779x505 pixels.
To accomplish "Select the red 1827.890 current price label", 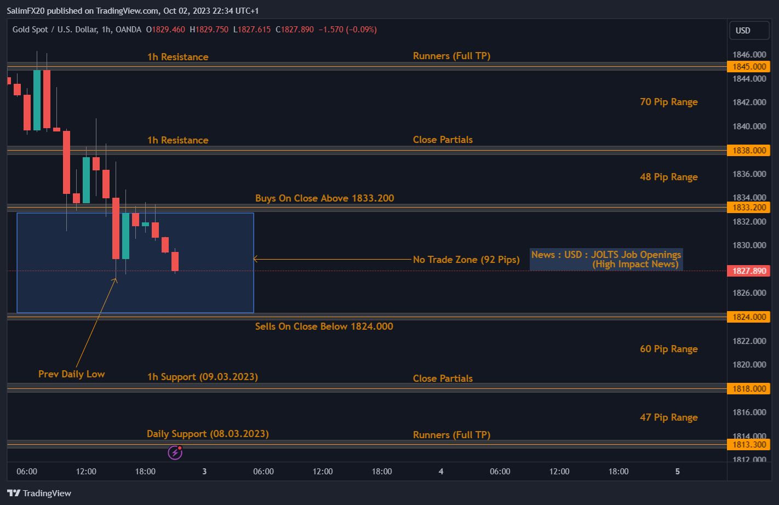I will pyautogui.click(x=748, y=271).
